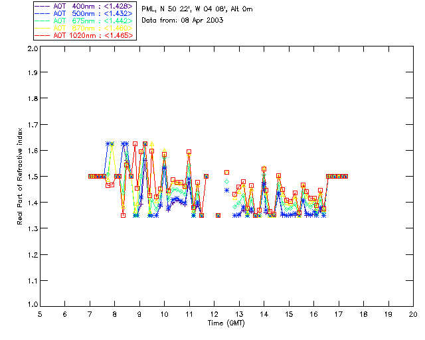Click the 5 x-axis tick label
This screenshot has width=425, height=340.
[x=40, y=314]
